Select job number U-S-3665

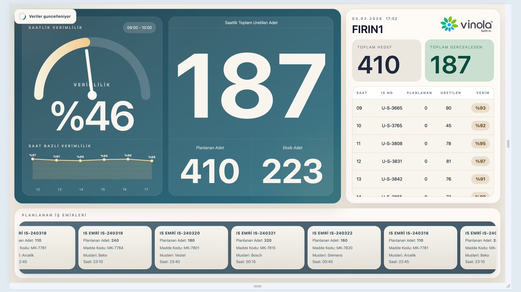392,108
